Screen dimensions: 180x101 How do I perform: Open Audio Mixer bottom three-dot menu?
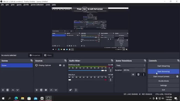(x=76, y=90)
